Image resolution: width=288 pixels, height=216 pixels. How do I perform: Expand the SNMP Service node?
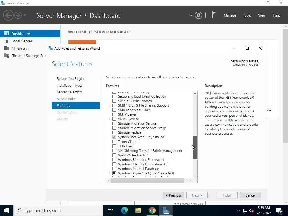[109, 119]
